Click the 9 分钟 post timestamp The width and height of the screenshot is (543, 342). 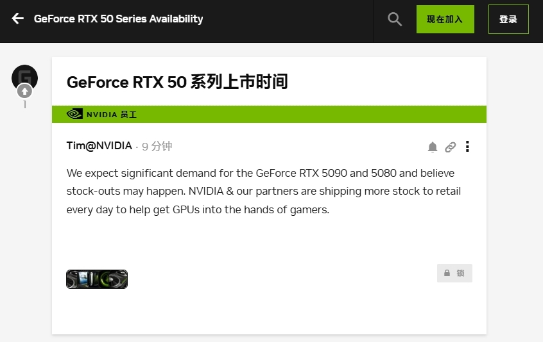coord(157,147)
